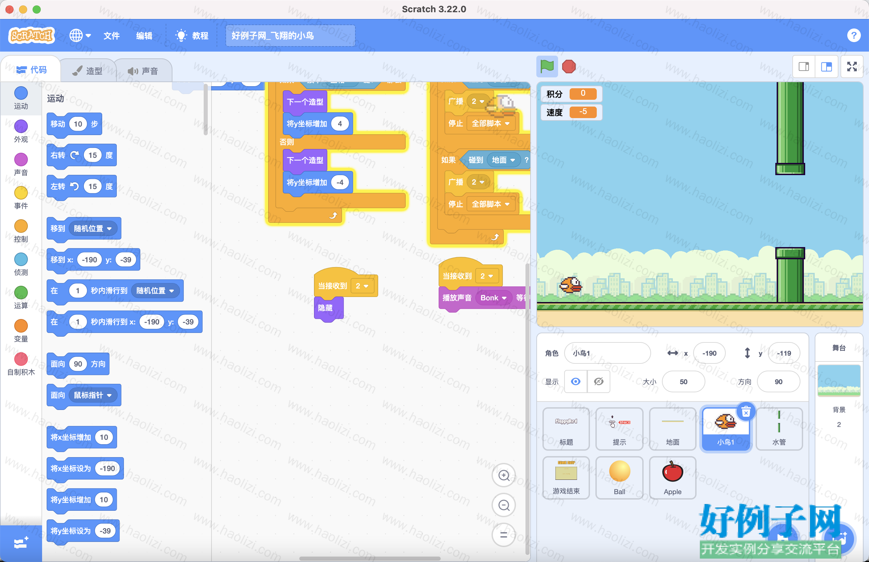Zoom in on the code workspace
The image size is (869, 562).
pyautogui.click(x=504, y=475)
